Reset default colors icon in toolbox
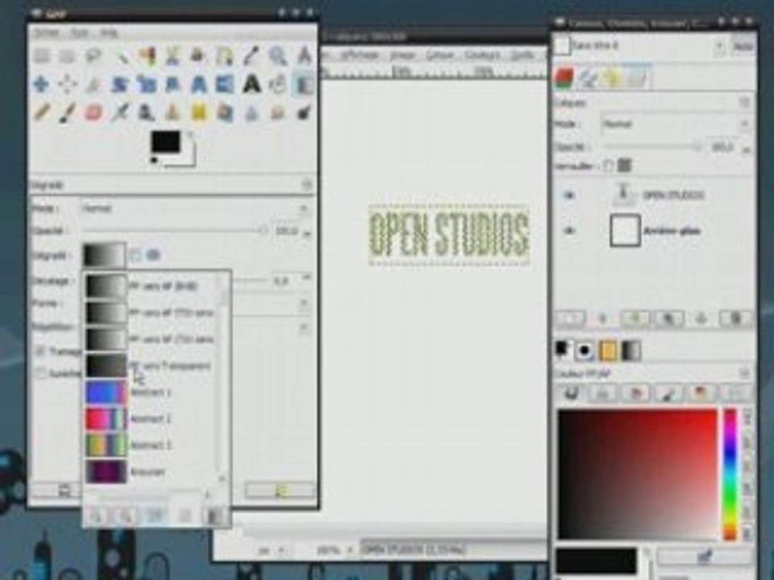 pyautogui.click(x=154, y=160)
